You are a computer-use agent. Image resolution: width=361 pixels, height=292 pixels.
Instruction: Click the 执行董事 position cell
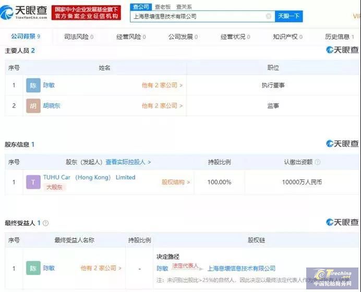[273, 86]
